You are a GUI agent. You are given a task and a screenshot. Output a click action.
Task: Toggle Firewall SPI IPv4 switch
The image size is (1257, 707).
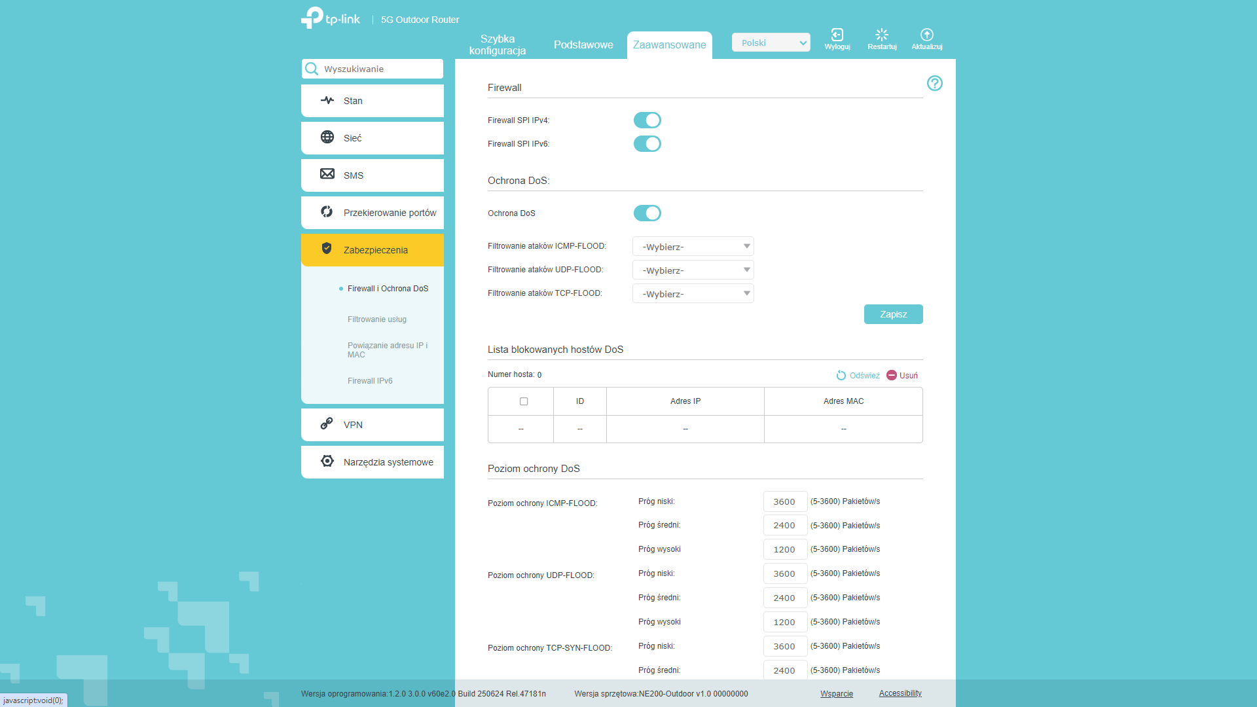[x=647, y=120]
